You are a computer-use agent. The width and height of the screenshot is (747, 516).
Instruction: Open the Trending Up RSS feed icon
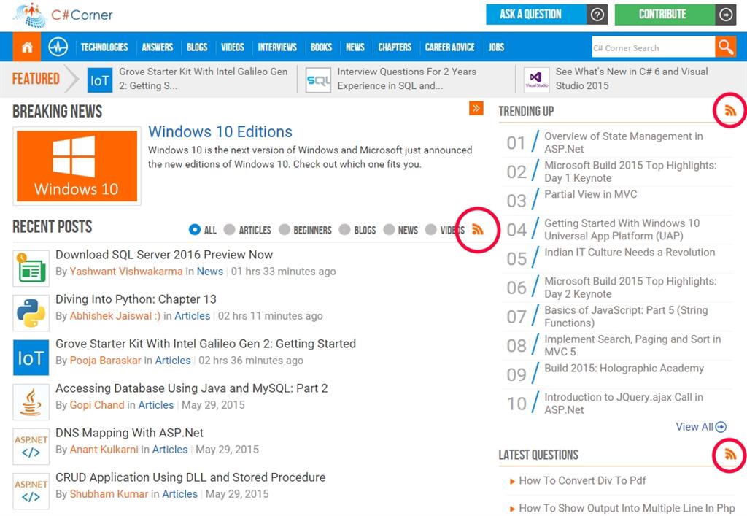tap(729, 110)
